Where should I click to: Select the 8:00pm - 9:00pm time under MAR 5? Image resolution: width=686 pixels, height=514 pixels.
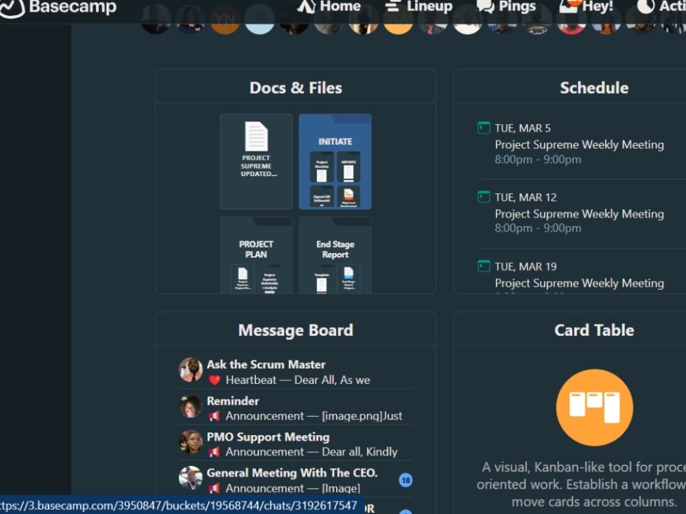pos(538,160)
